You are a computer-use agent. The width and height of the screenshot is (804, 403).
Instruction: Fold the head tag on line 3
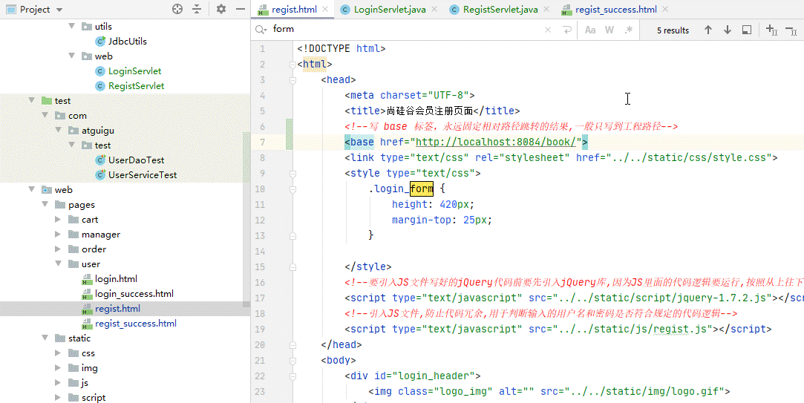click(293, 80)
